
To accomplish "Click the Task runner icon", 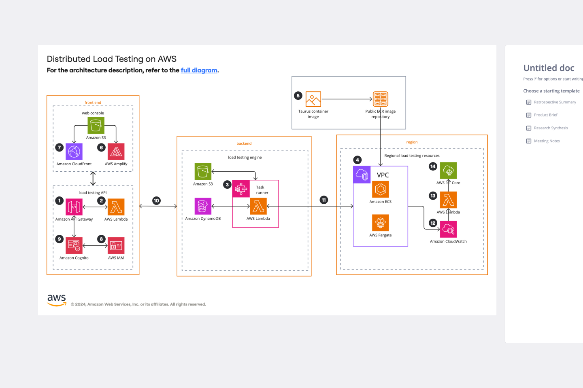I will pos(241,189).
